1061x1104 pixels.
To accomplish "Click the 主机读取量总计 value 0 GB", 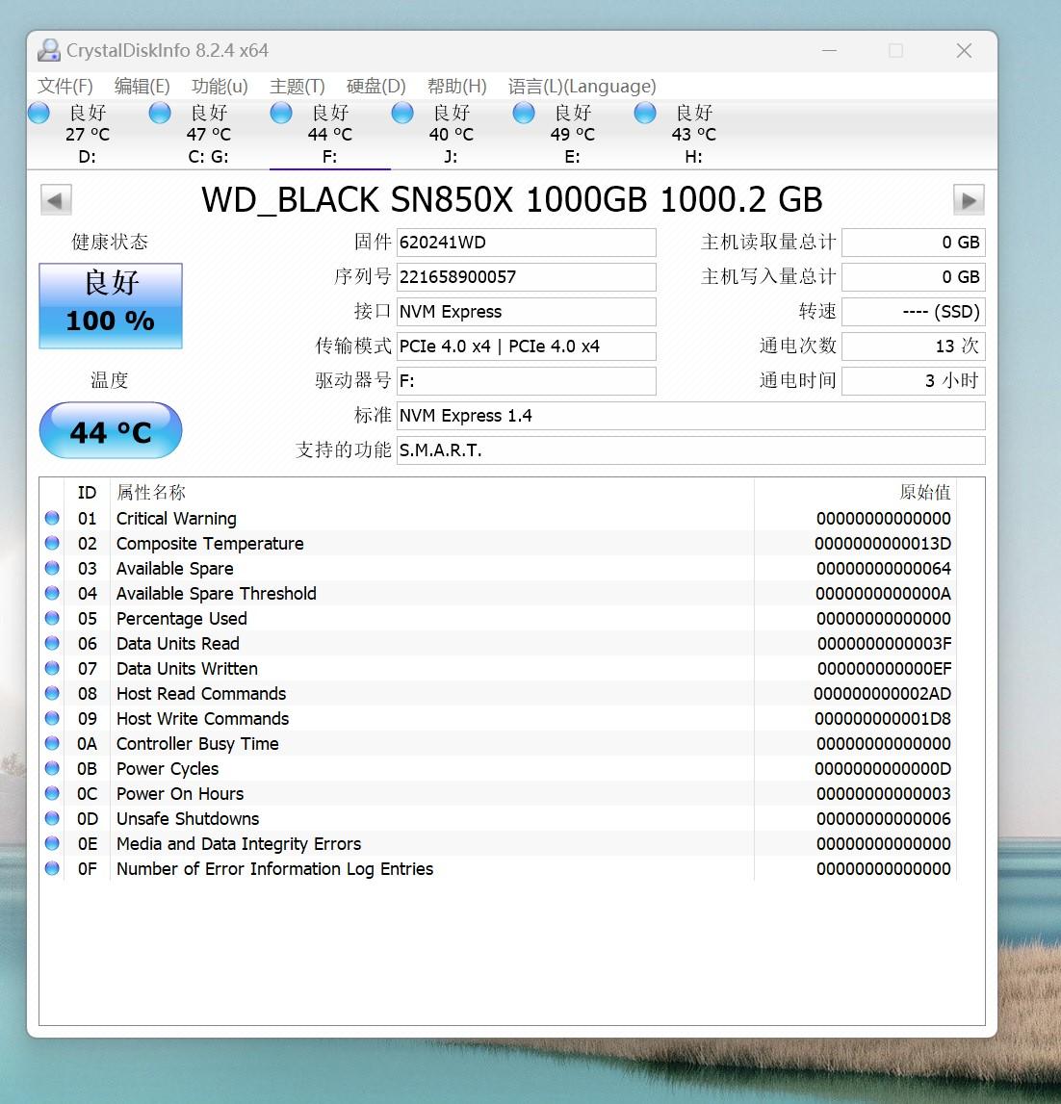I will click(913, 243).
